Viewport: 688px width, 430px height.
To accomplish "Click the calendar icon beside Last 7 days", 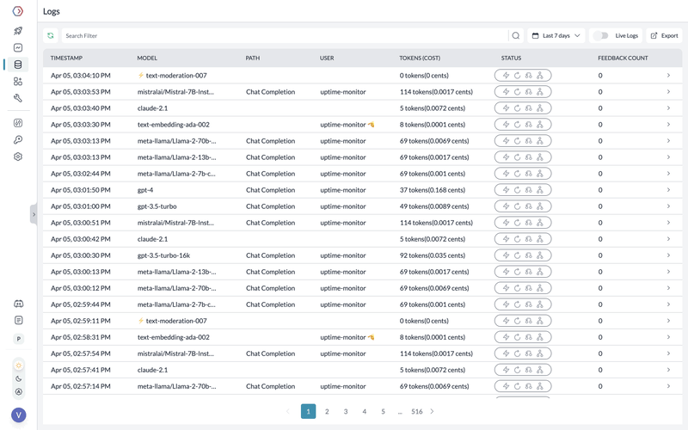I will 535,35.
